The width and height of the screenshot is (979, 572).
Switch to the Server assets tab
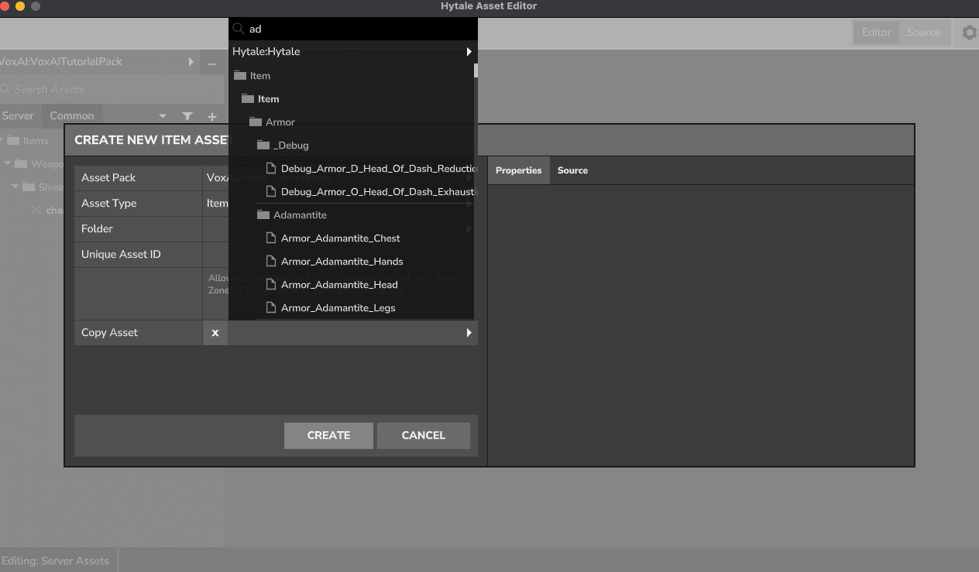18,116
